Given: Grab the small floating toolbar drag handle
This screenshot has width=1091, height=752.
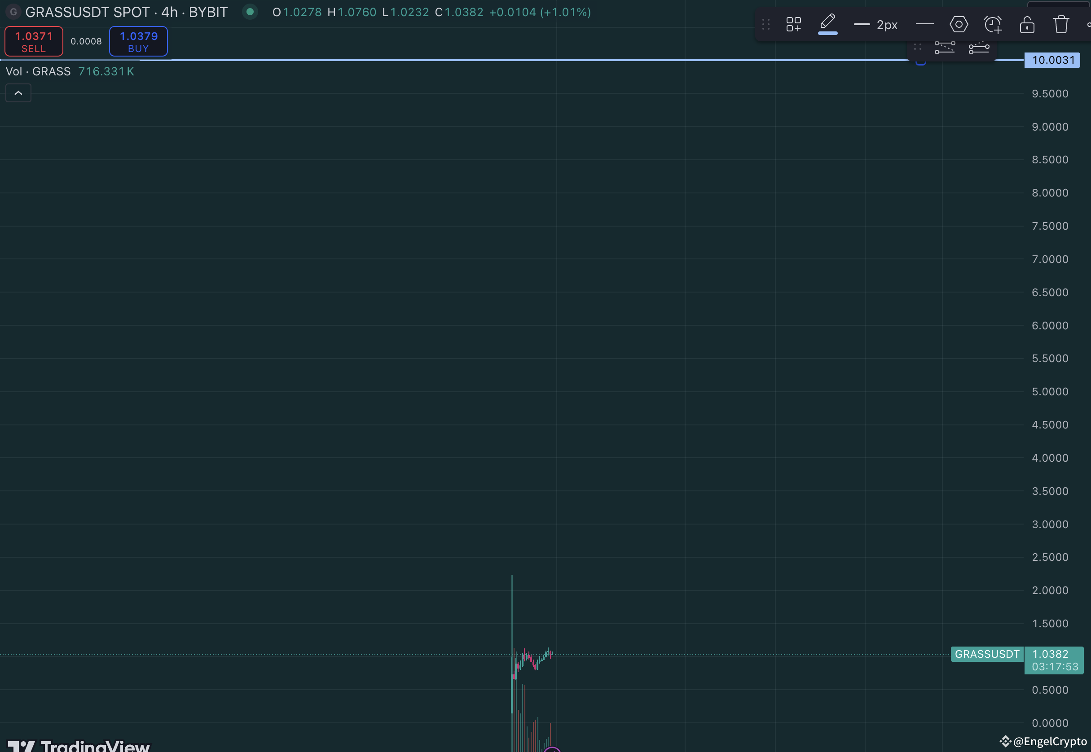Looking at the screenshot, I should click(x=918, y=47).
